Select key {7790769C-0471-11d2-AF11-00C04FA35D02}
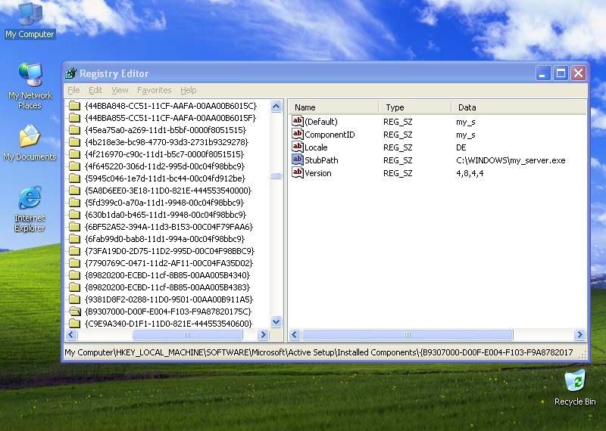This screenshot has height=431, width=606. click(x=168, y=263)
